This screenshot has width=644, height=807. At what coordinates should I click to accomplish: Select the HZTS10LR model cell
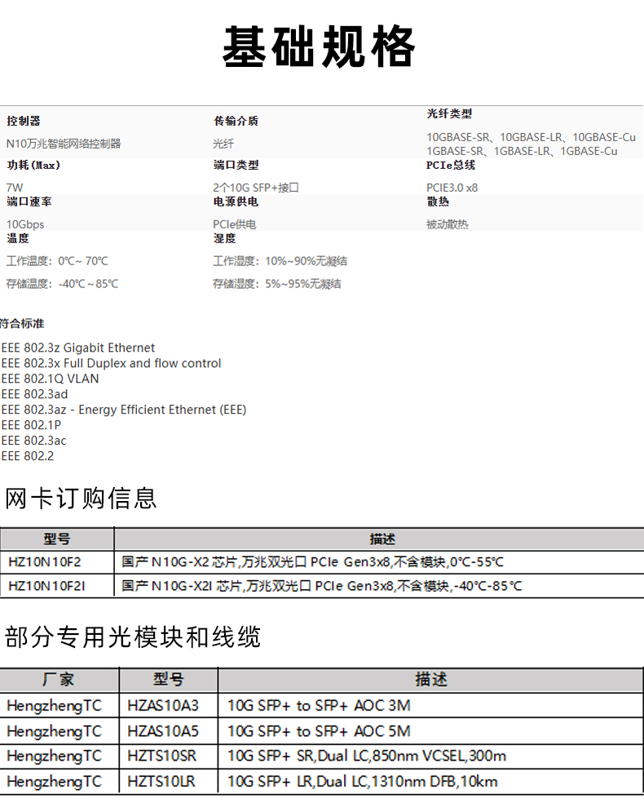click(x=161, y=781)
